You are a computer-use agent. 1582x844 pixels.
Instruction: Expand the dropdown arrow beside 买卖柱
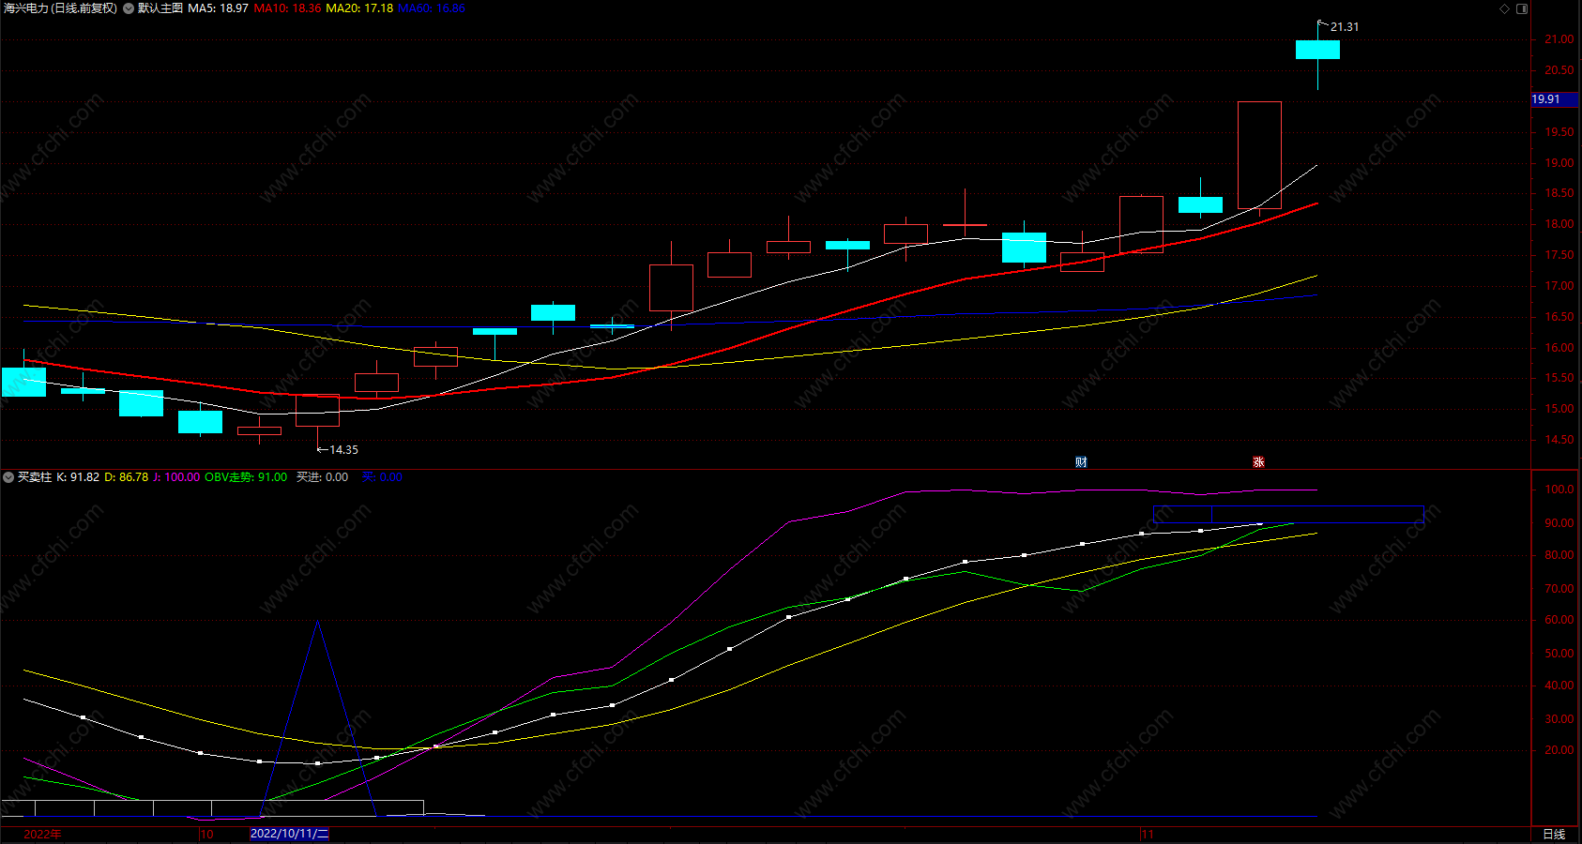click(8, 477)
